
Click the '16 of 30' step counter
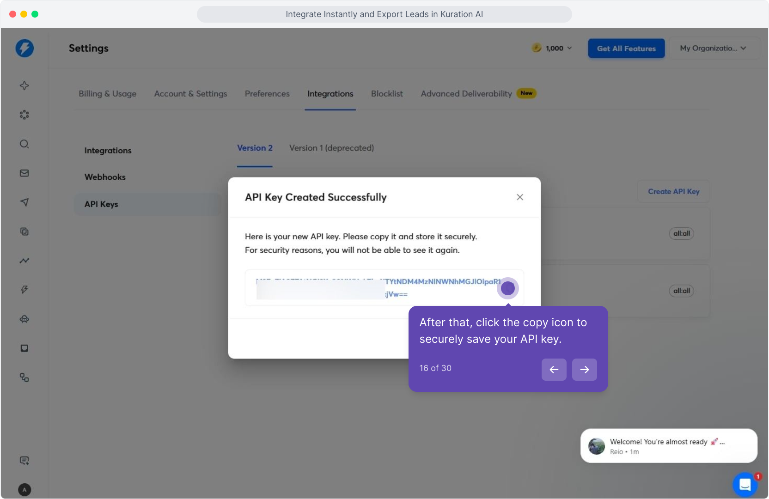(435, 368)
